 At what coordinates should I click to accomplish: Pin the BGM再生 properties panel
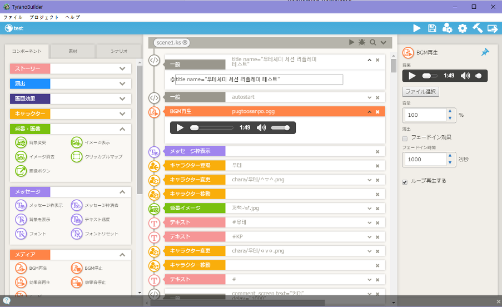[x=485, y=52]
